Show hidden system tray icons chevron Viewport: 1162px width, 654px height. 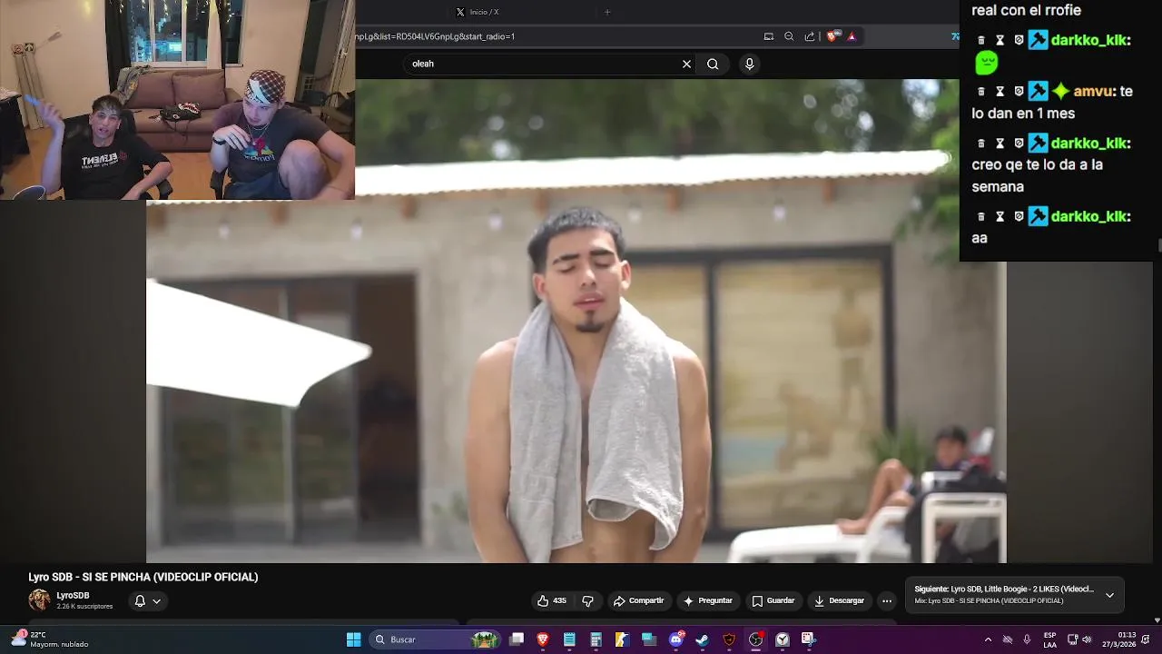988,639
